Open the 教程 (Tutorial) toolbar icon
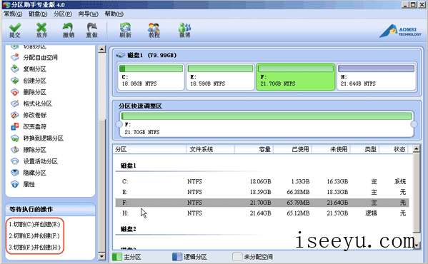This screenshot has height=264, width=428. 154,30
